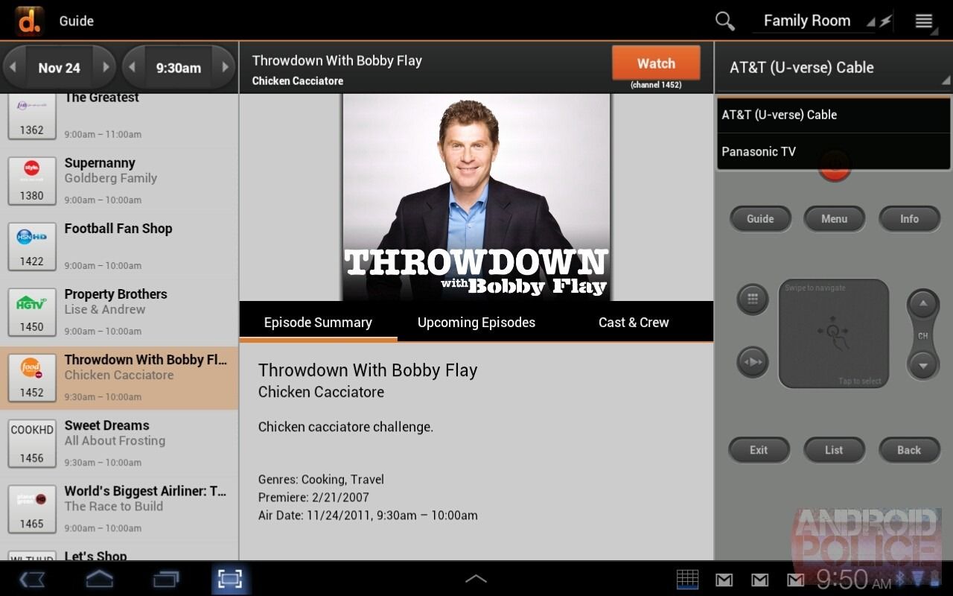Viewport: 953px width, 596px height.
Task: Tap the Dijit logo in the corner
Action: 28,20
